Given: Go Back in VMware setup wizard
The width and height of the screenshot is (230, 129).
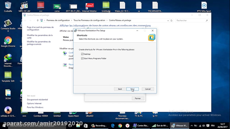Looking at the screenshot, I should [120, 89].
